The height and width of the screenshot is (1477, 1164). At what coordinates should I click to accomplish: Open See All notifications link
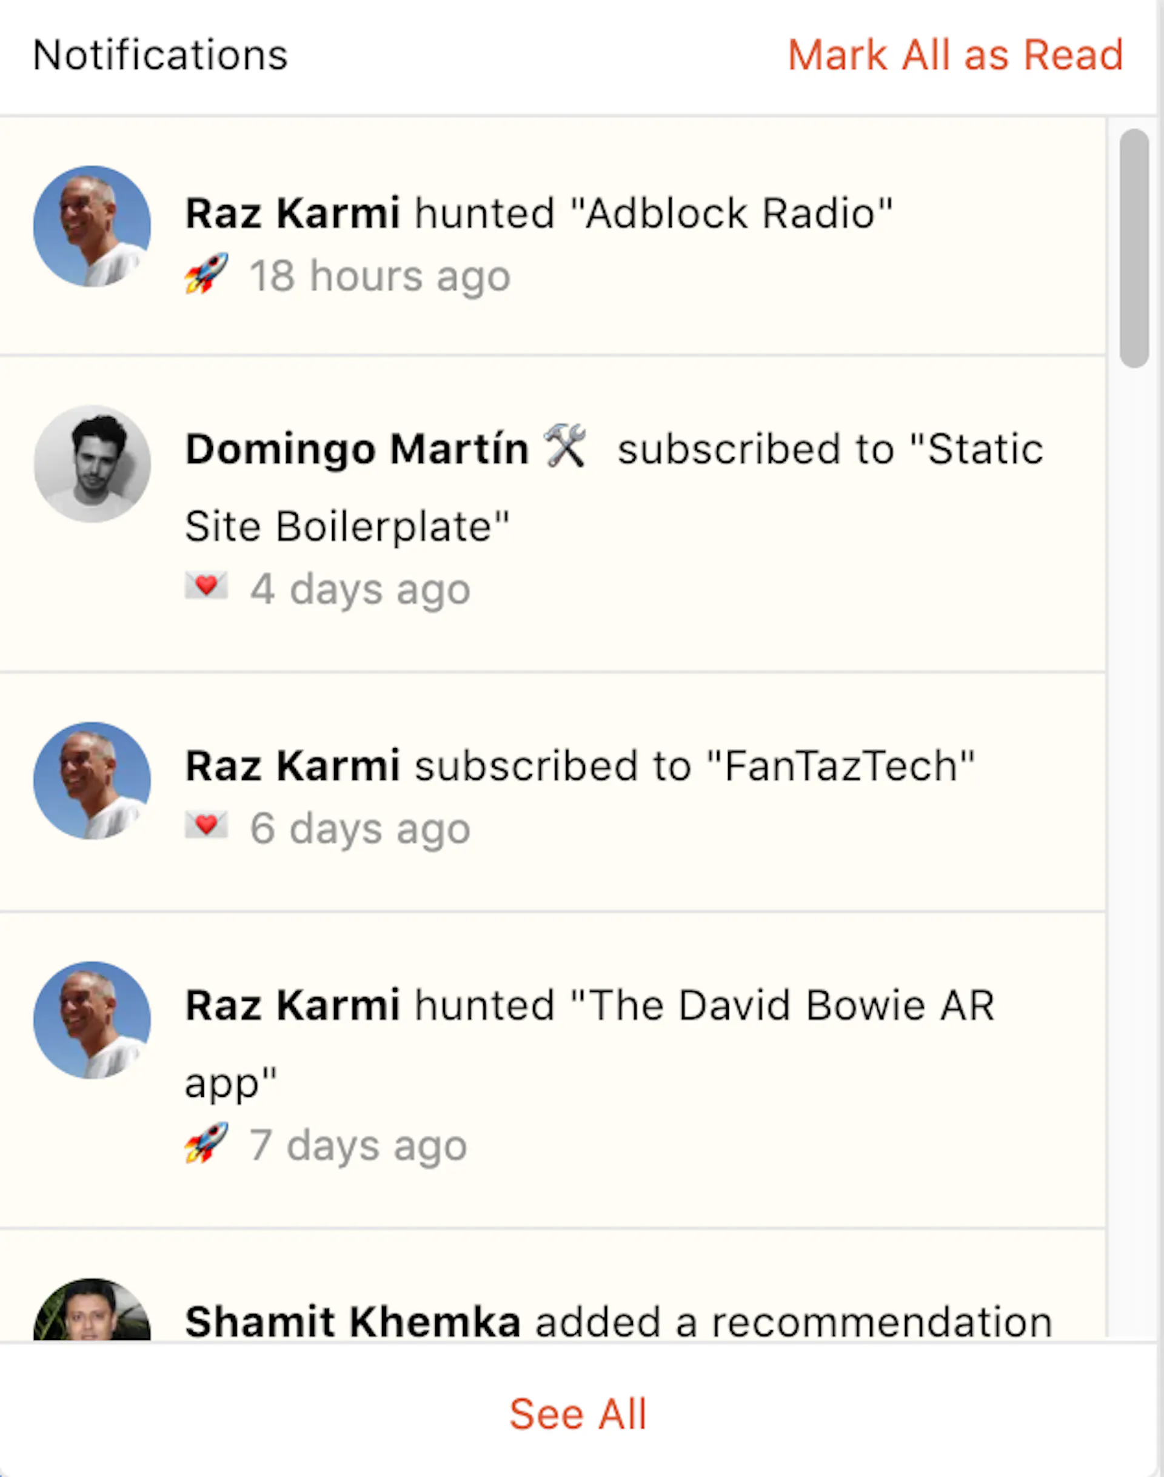(x=578, y=1413)
